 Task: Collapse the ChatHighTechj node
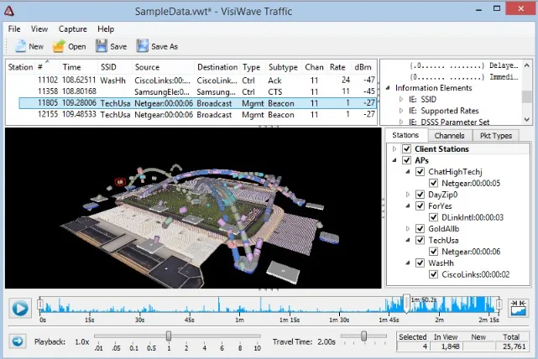(x=408, y=171)
